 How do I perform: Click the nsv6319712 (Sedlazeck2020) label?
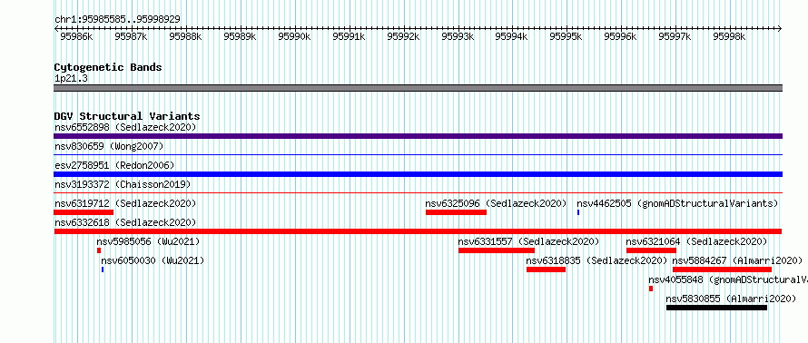125,203
